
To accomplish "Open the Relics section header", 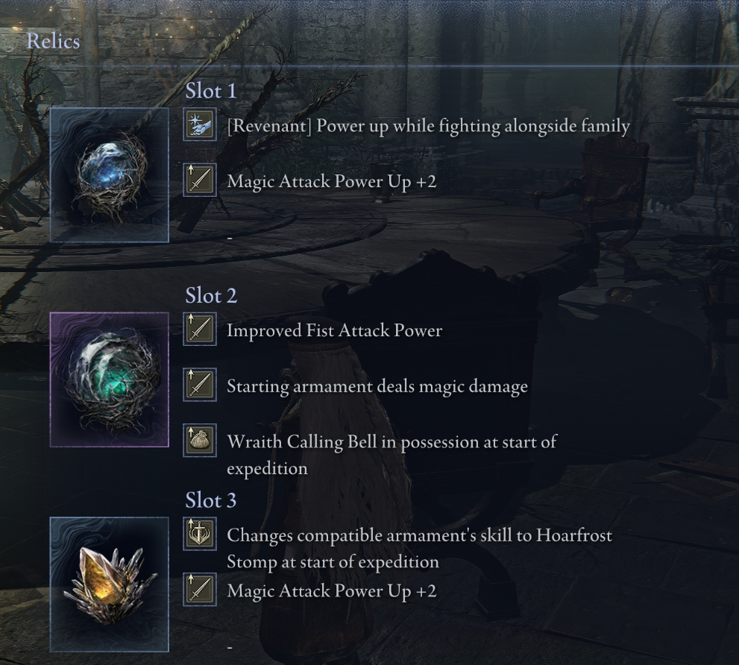I will coord(53,41).
